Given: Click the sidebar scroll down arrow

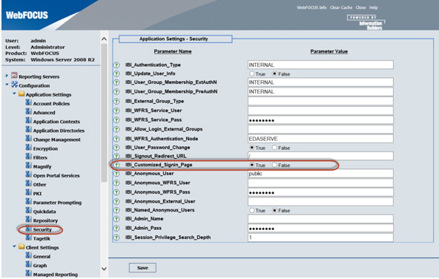Looking at the screenshot, I should click(104, 269).
